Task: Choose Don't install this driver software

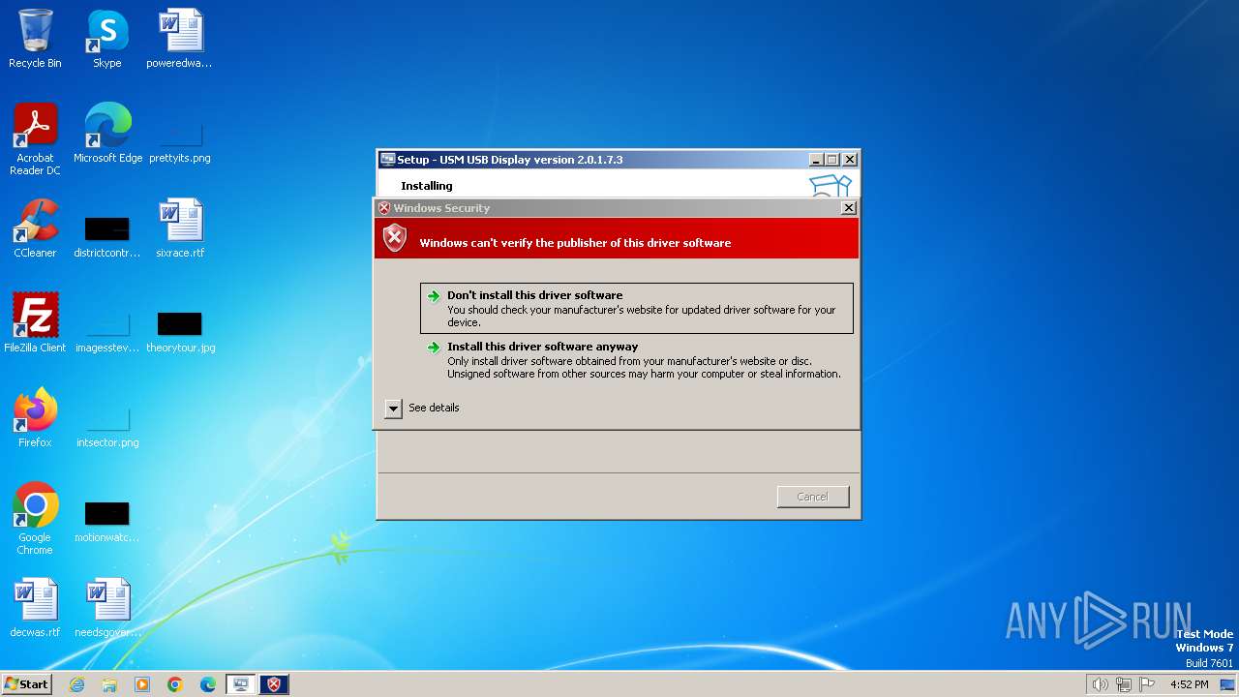Action: [x=637, y=308]
